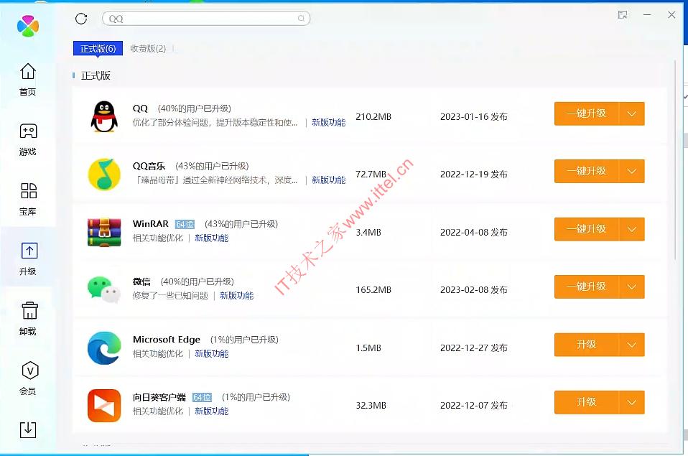Open the download manager icon at sidebar bottom
Viewport: 688px width, 456px height.
pos(28,429)
